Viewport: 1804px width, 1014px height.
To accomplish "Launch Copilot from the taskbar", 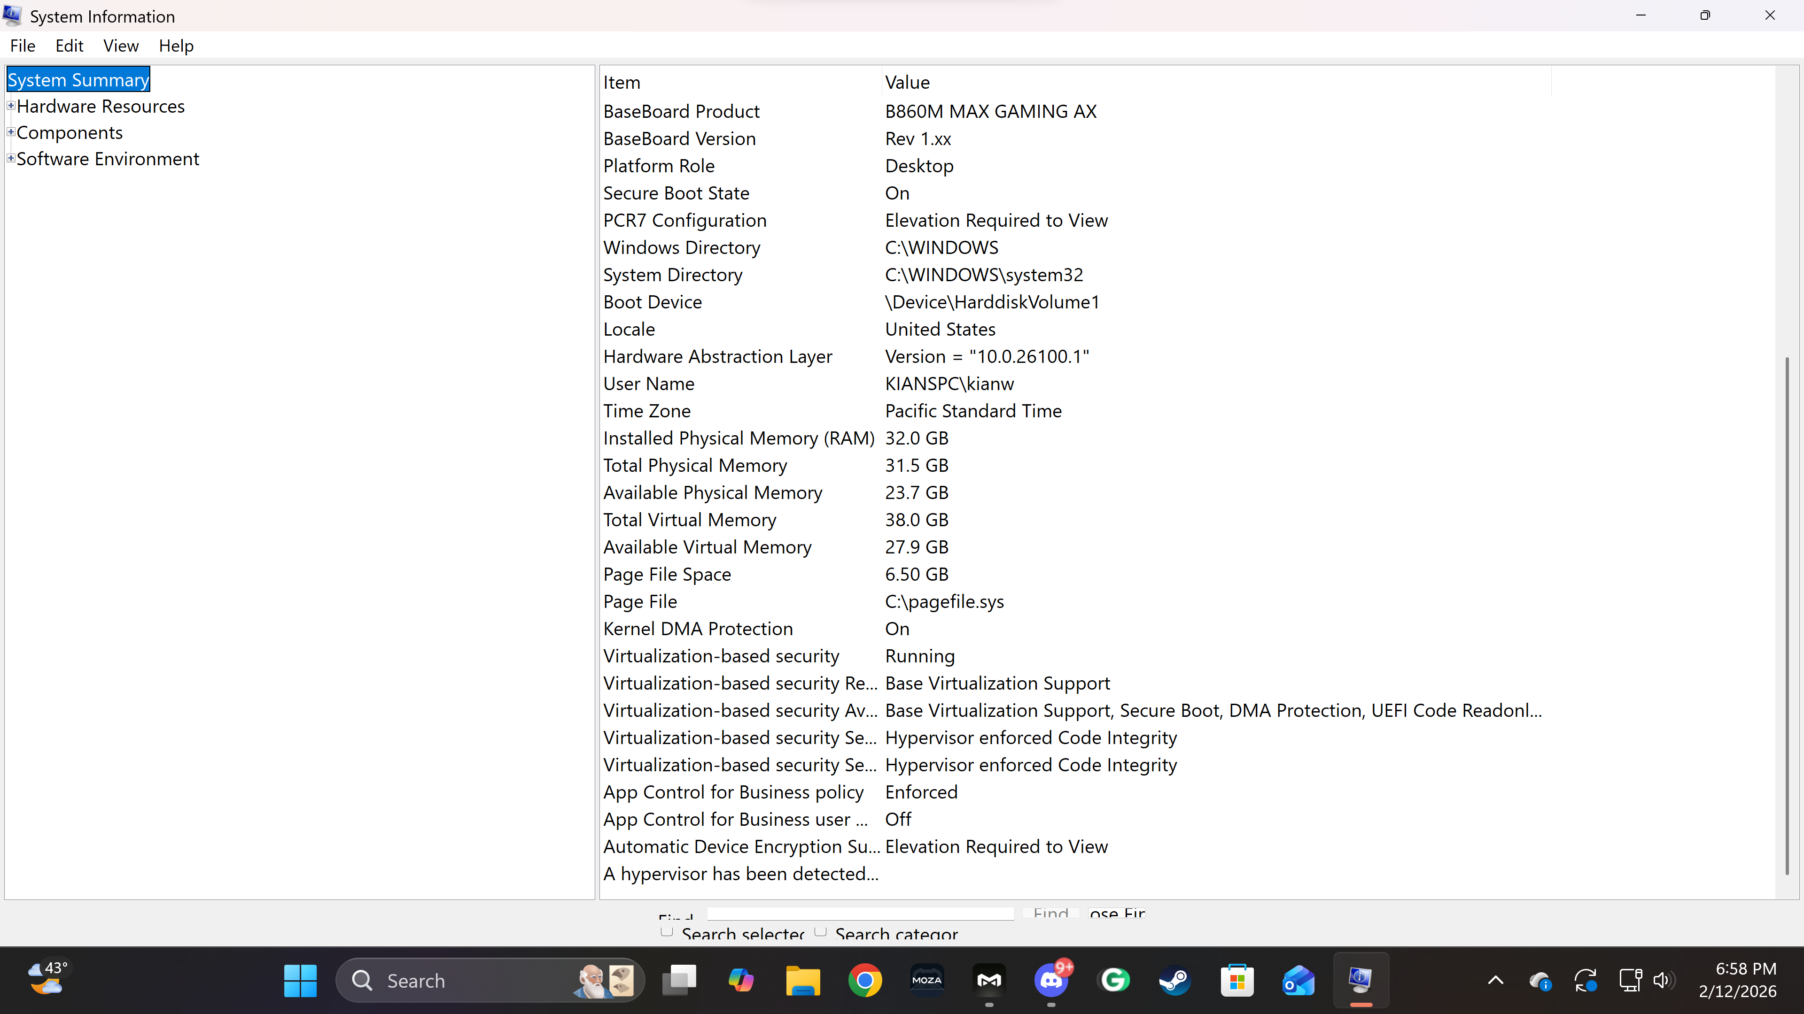I will pyautogui.click(x=741, y=980).
